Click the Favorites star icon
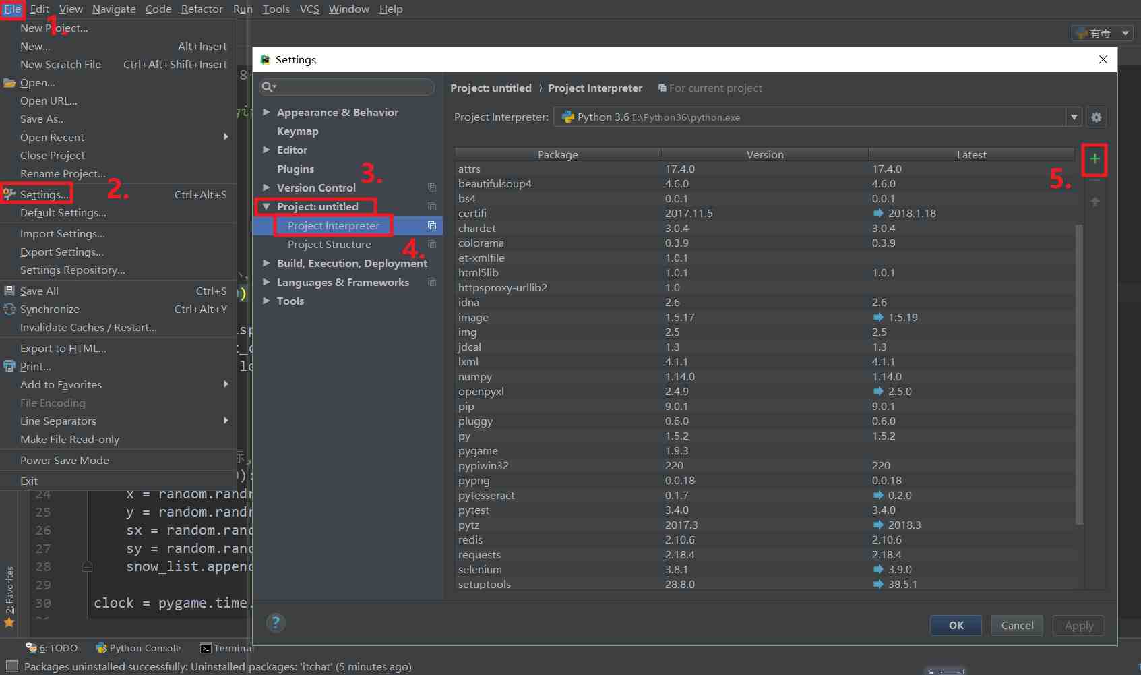The width and height of the screenshot is (1141, 675). [9, 622]
